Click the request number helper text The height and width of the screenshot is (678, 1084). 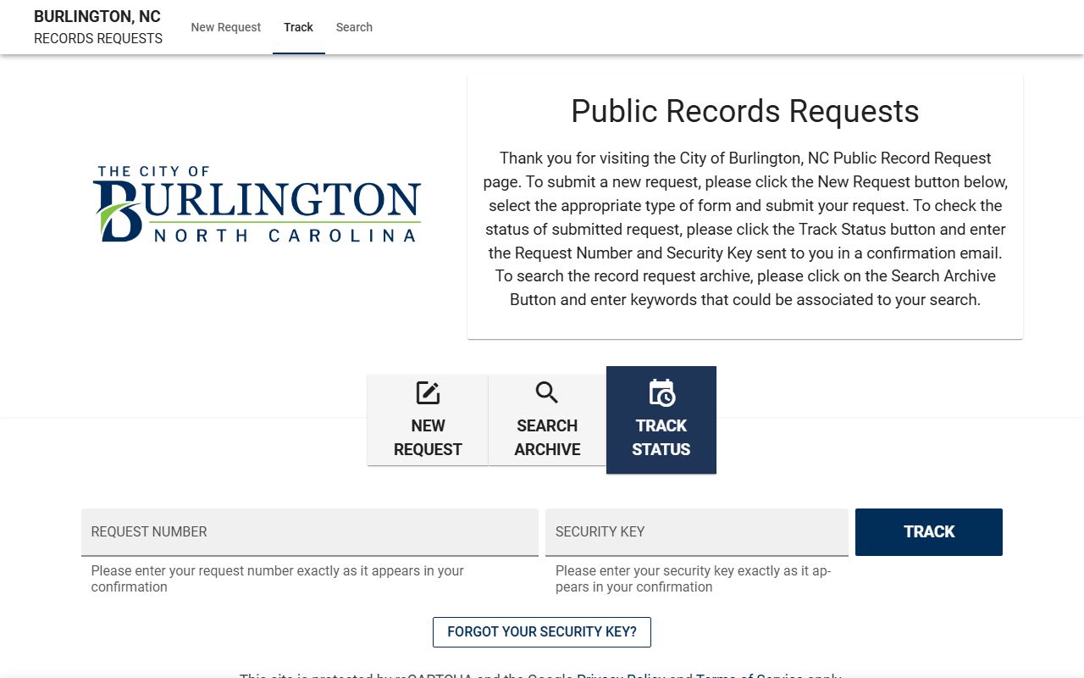point(278,579)
